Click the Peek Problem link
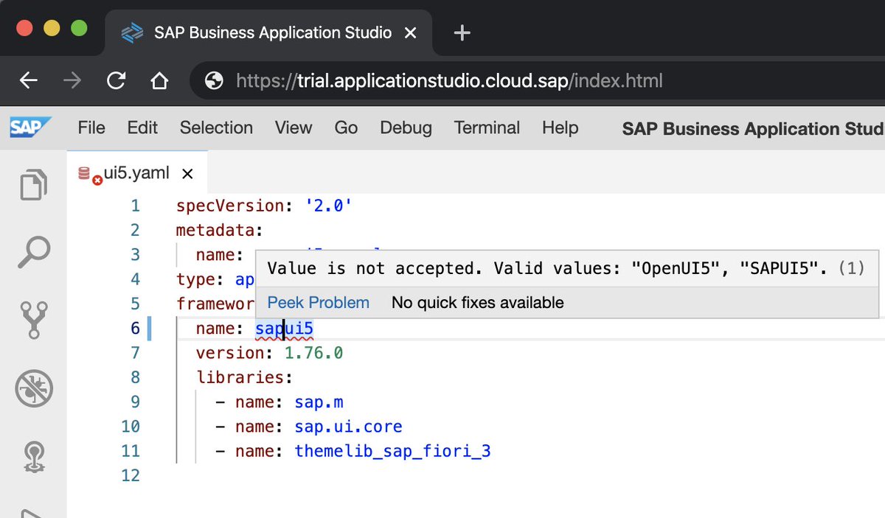 coord(318,302)
